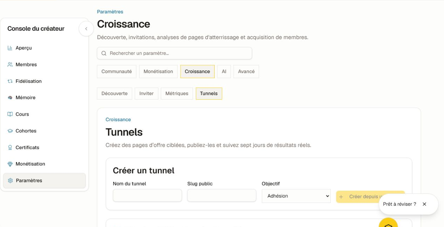Click the Certificats ribbon badge icon
Screen dimensions: 444x227
10,147
